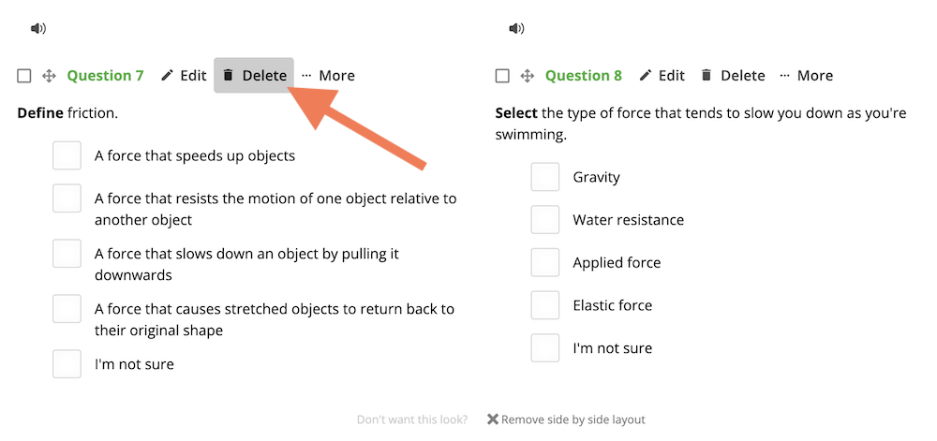The image size is (937, 441).
Task: Click the X icon to remove side by side layout
Action: 493,419
